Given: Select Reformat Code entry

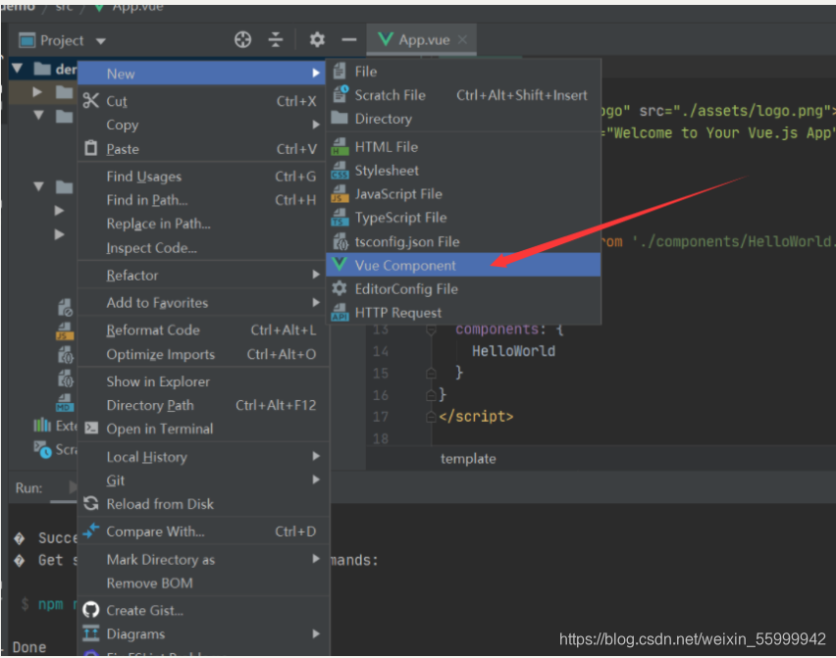Looking at the screenshot, I should [x=201, y=329].
